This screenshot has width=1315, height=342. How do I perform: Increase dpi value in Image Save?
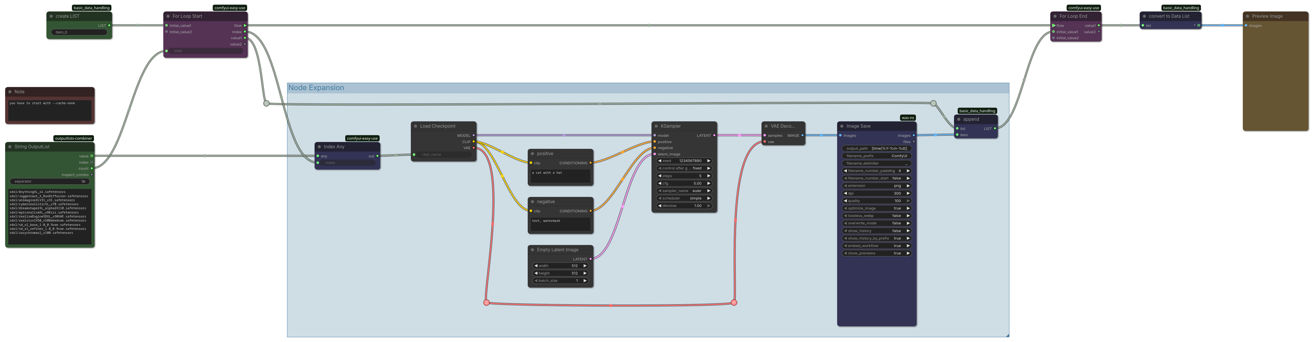pyautogui.click(x=908, y=193)
